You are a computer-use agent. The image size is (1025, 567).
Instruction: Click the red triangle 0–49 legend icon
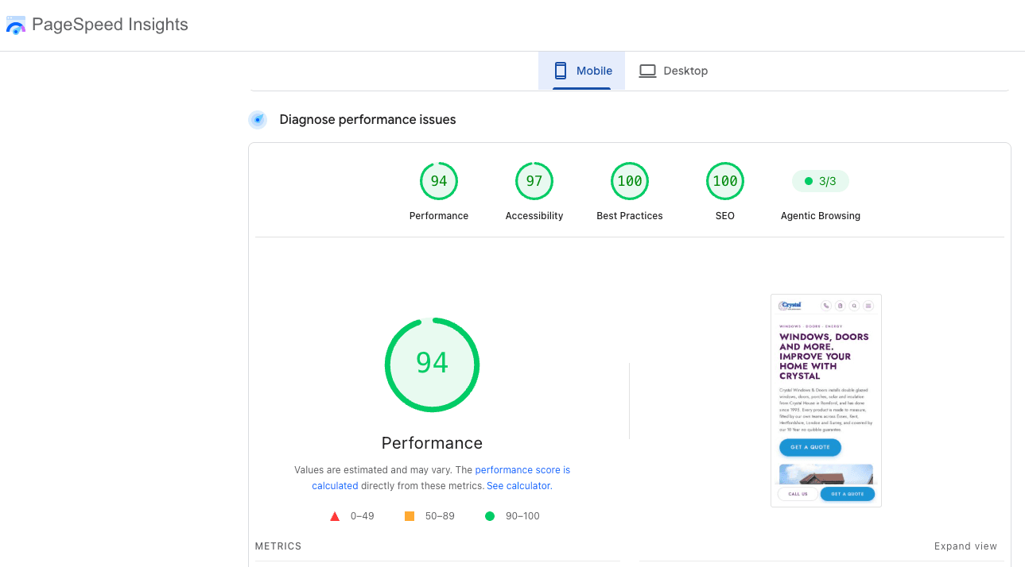335,516
